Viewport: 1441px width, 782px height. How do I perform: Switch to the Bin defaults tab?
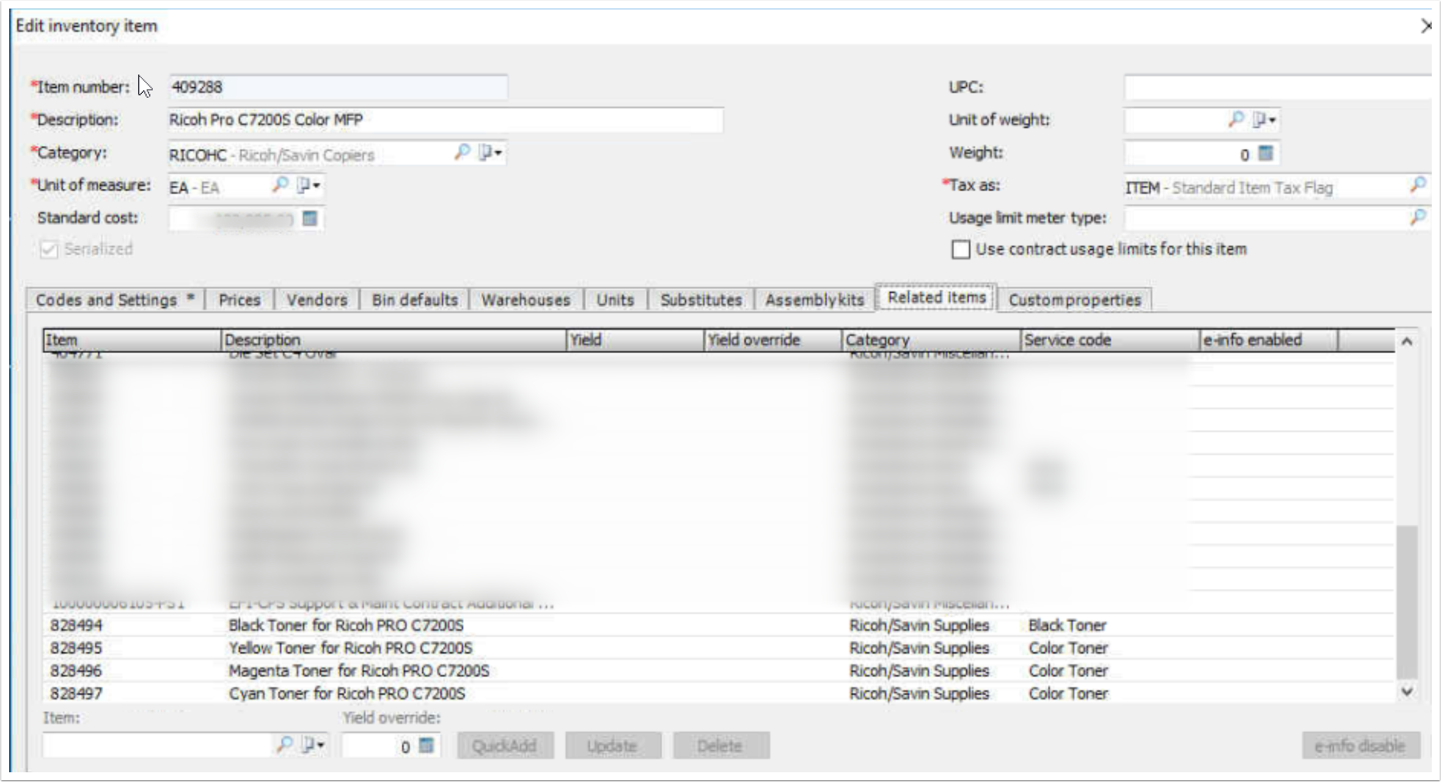415,300
